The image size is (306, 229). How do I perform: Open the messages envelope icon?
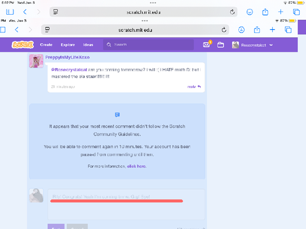pyautogui.click(x=207, y=45)
